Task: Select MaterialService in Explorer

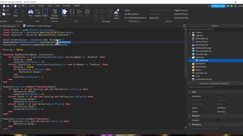Action: pyautogui.click(x=202, y=39)
